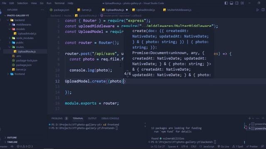Open Server.js in the explorer tree

click(21, 70)
